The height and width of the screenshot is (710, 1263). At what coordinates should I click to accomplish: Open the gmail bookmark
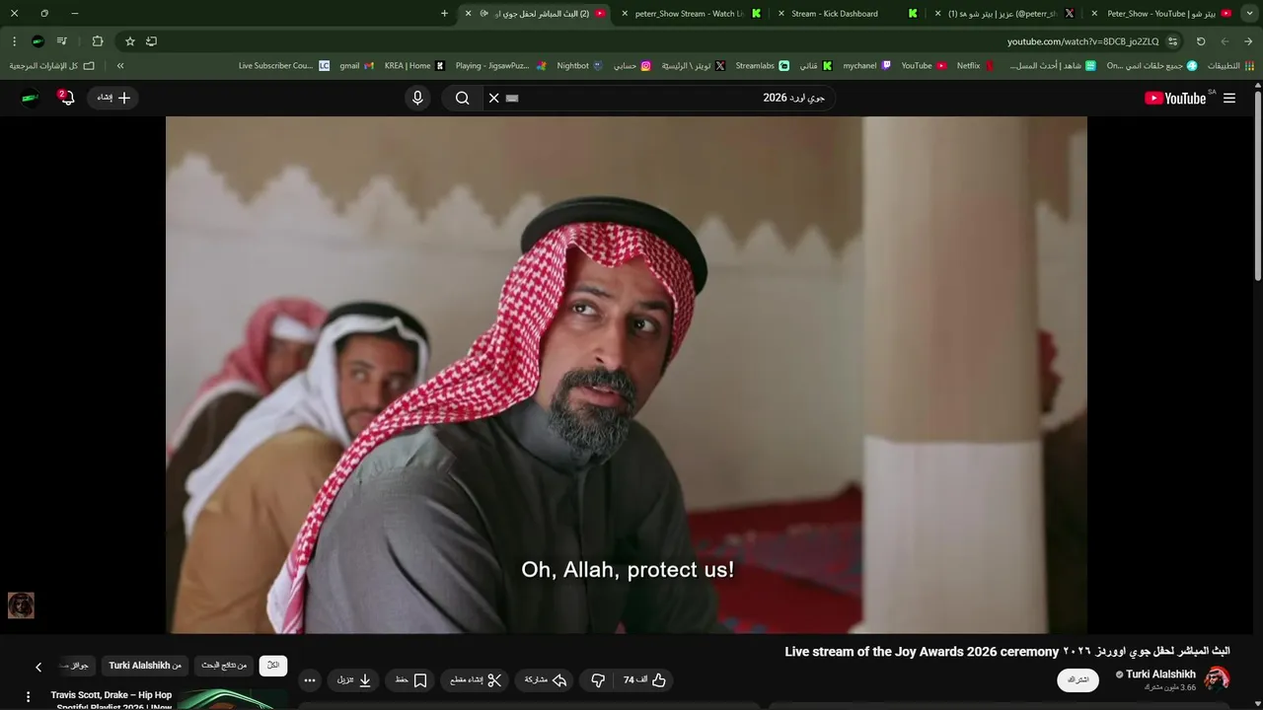click(356, 66)
